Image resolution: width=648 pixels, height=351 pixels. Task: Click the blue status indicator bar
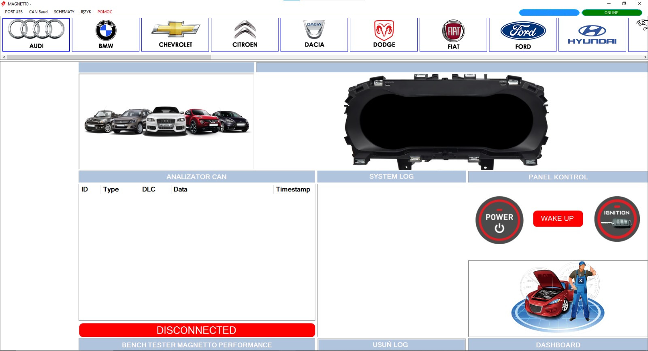tap(549, 13)
